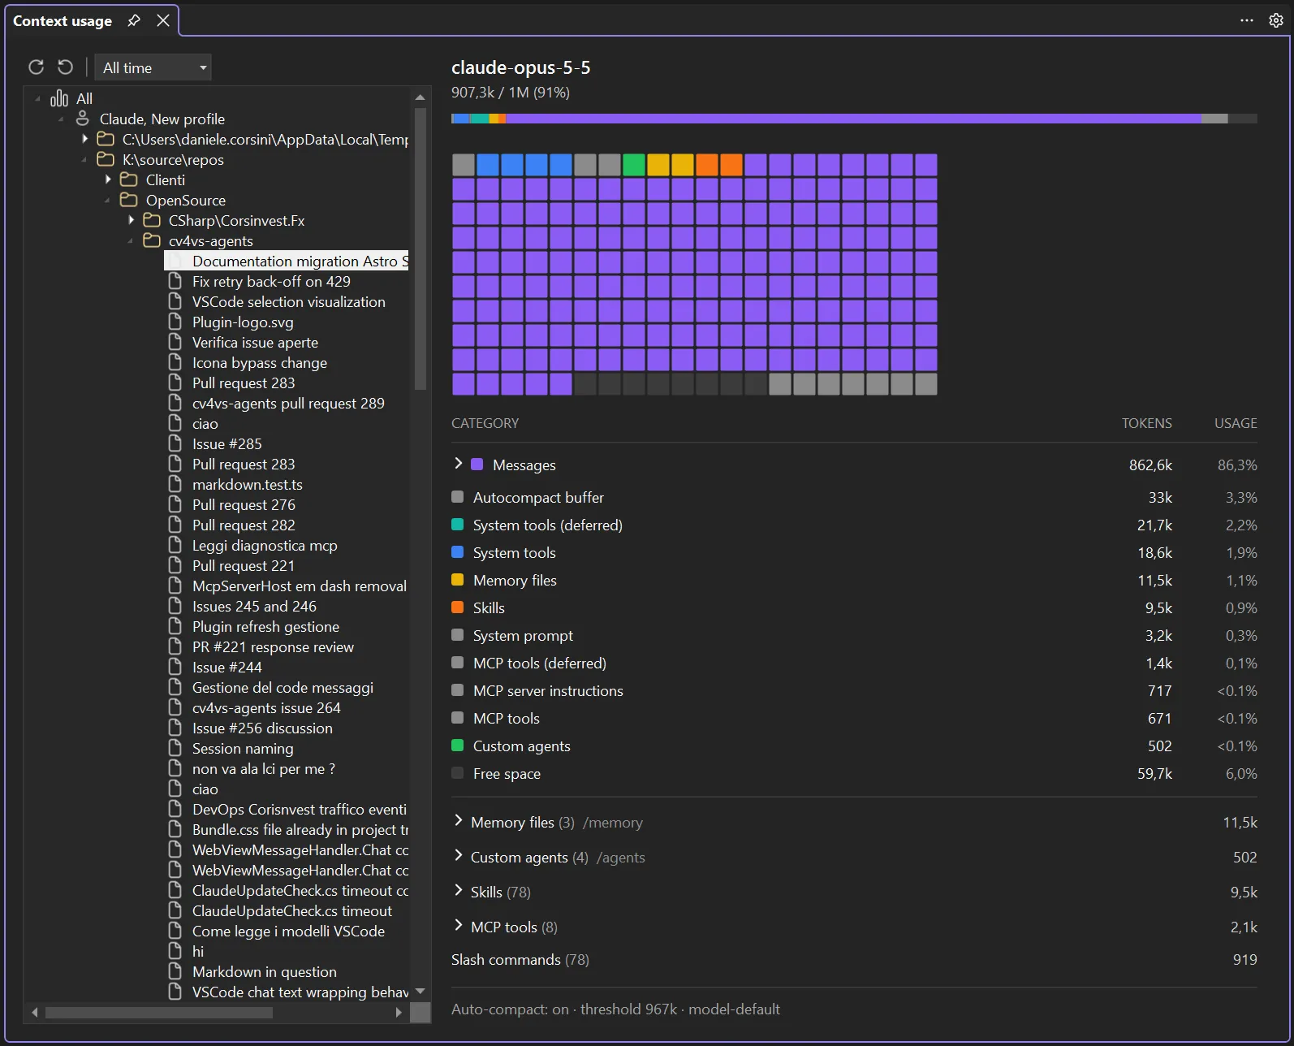1294x1046 pixels.
Task: Select the McpServerHost em dash removal session
Action: tap(300, 586)
